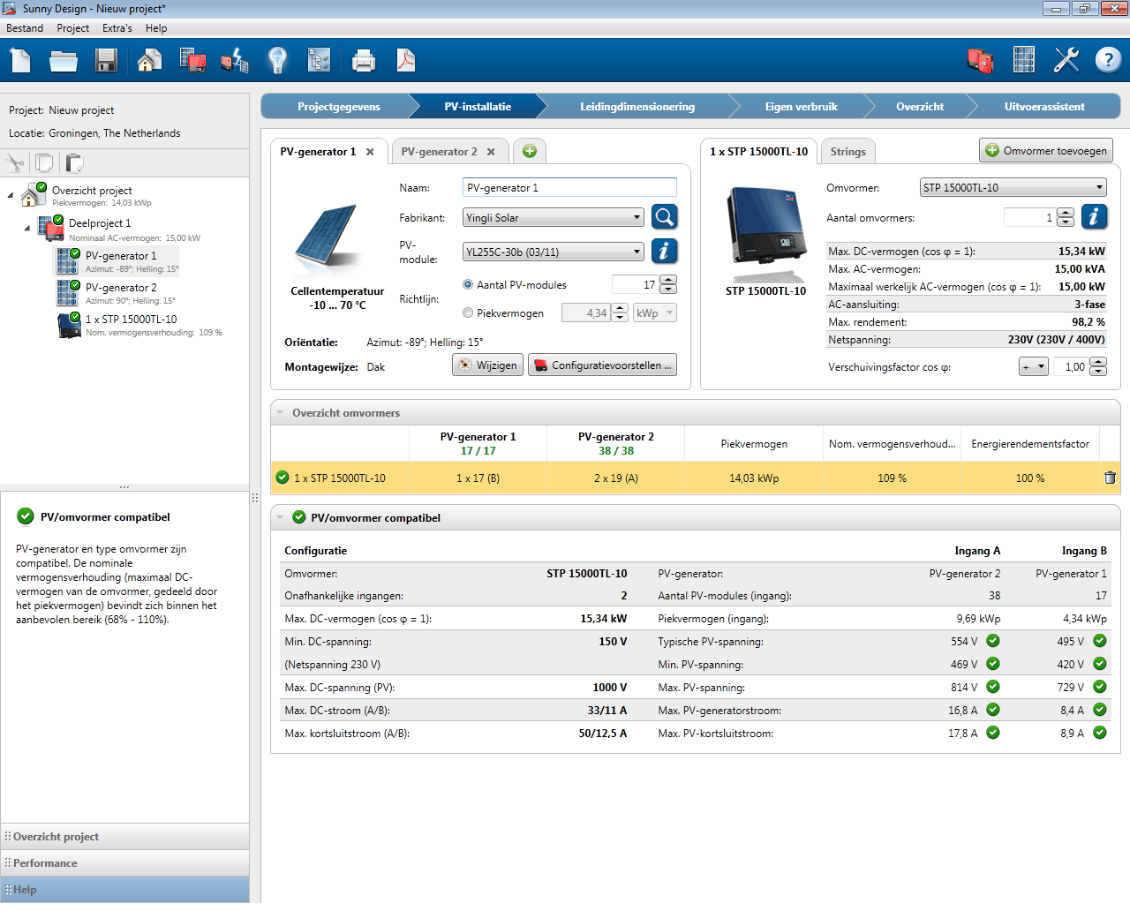Select the Aantal PV-modules radio button
This screenshot has width=1130, height=911.
click(x=468, y=284)
